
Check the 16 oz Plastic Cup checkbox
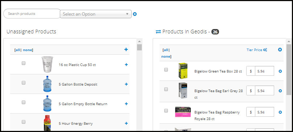pyautogui.click(x=24, y=63)
